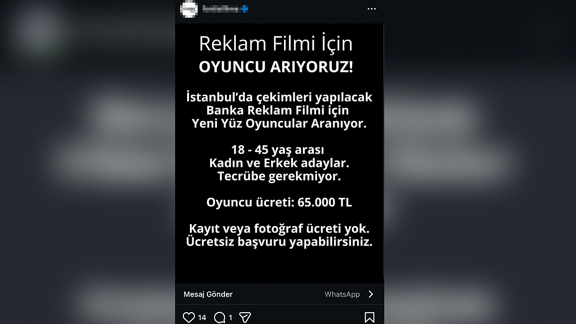The image size is (576, 324).
Task: Click the İstanbul'da çekimleri yapılacak line
Action: coord(279,97)
